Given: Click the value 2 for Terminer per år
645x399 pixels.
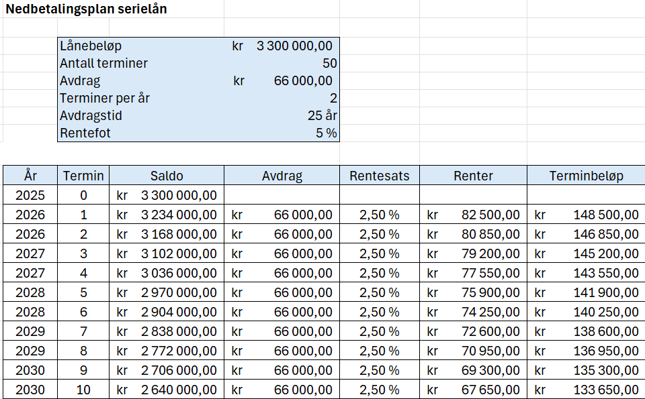Looking at the screenshot, I should tap(333, 98).
